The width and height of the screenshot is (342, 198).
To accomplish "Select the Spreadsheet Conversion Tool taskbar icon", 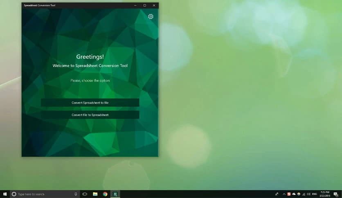I will coord(115,194).
